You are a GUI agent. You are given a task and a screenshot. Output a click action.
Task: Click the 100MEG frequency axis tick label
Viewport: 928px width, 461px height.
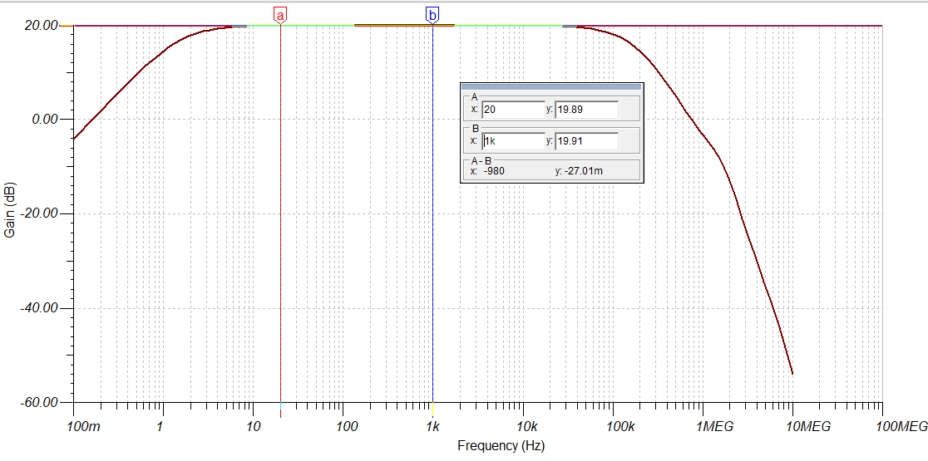point(903,427)
